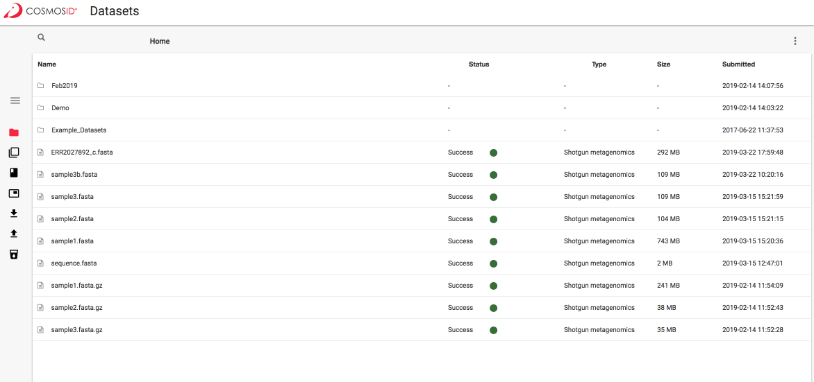Click file icon of sample1.fasta.gz
Viewport: 814px width, 382px height.
click(40, 286)
